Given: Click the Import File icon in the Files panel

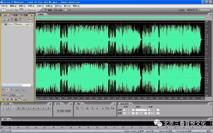Looking at the screenshot, I should coord(3,20).
